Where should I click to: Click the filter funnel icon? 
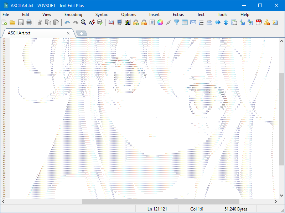pyautogui.click(x=176, y=22)
